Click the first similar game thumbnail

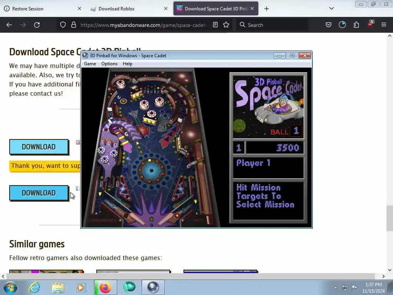pyautogui.click(x=46, y=272)
